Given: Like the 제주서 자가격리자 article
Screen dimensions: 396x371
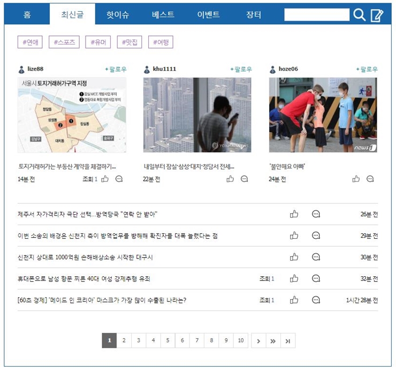Looking at the screenshot, I should [294, 214].
